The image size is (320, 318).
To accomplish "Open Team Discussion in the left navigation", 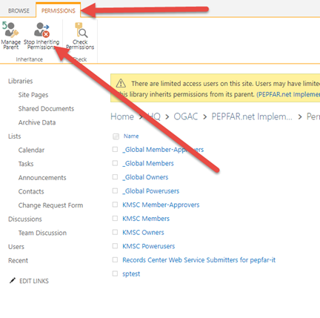I will pyautogui.click(x=42, y=233).
